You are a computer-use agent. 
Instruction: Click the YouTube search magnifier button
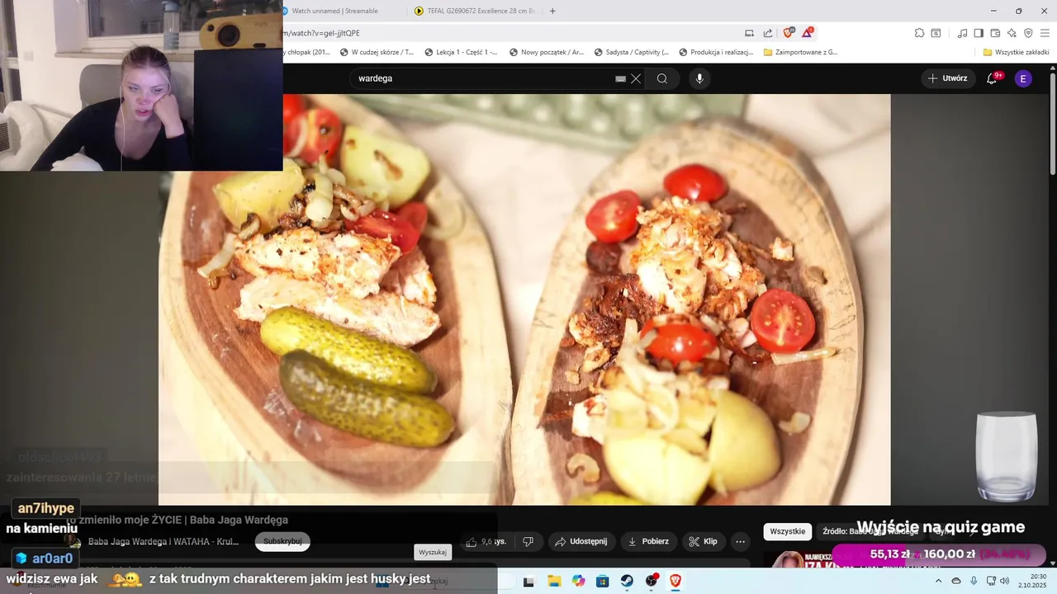pos(662,78)
